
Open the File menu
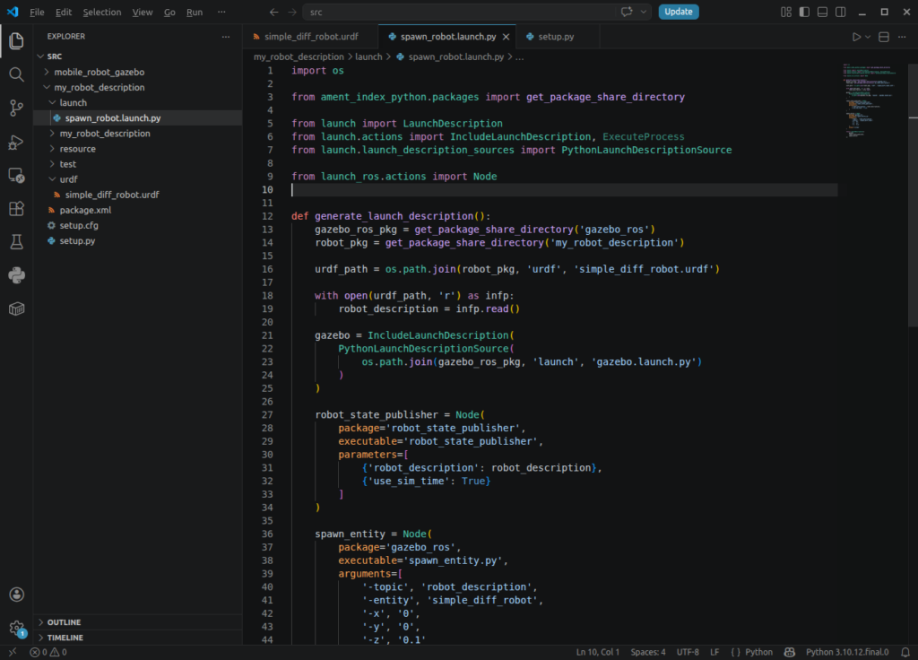[37, 12]
